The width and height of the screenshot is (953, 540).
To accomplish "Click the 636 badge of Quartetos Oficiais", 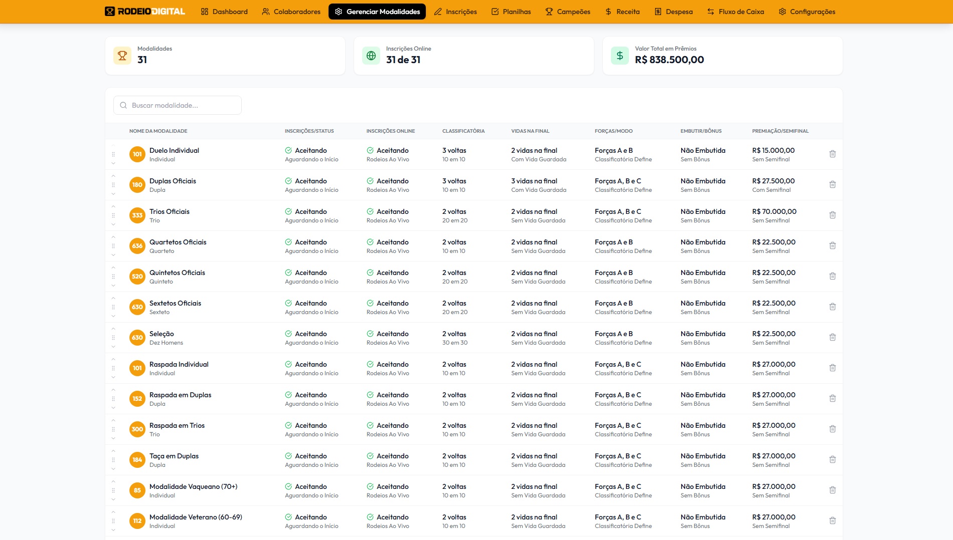I will coord(137,246).
